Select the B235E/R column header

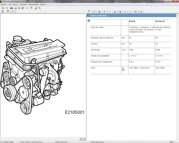click(x=160, y=21)
